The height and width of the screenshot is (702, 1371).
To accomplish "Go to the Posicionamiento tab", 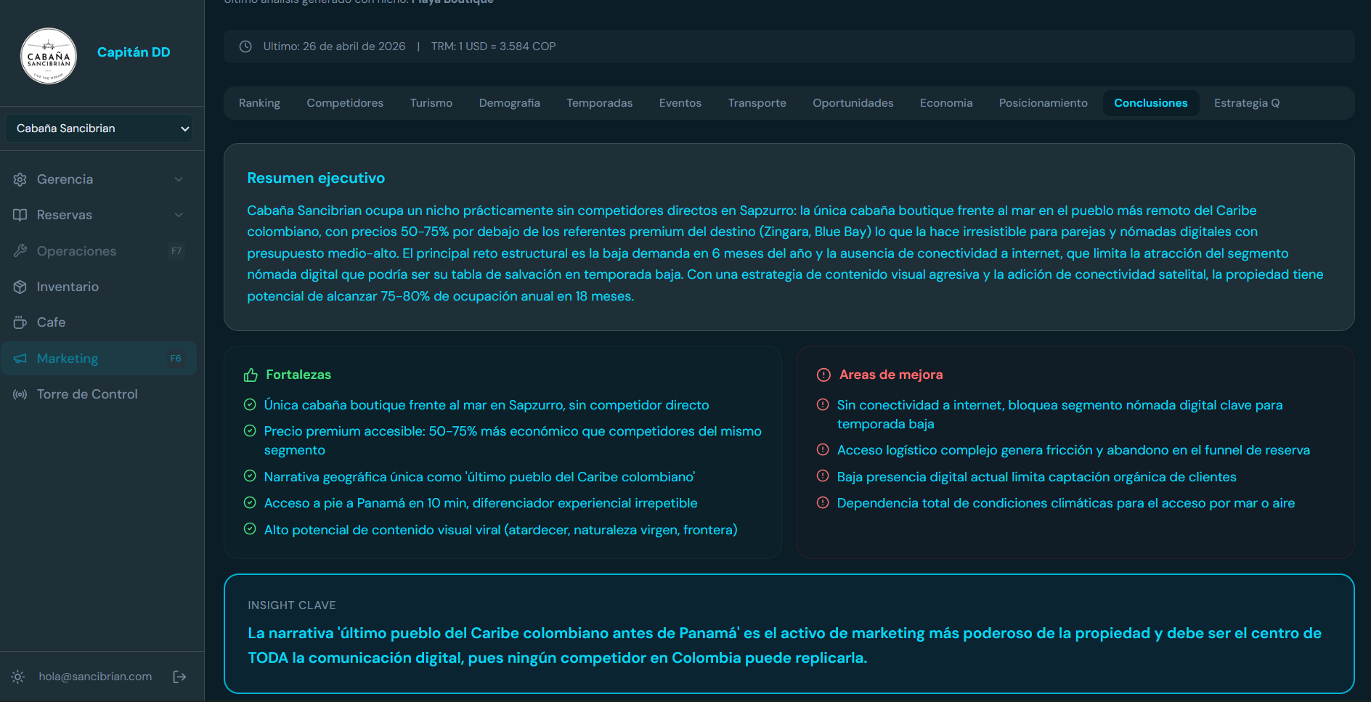I will [1043, 103].
